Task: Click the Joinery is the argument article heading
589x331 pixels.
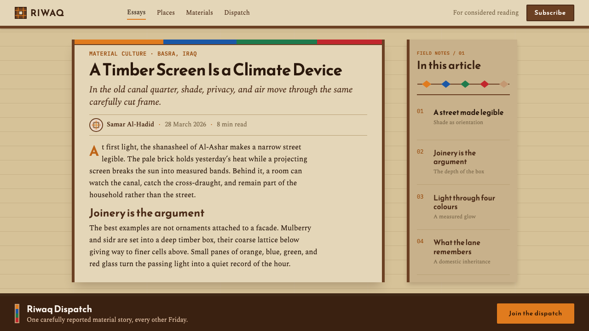Action: pos(147,213)
